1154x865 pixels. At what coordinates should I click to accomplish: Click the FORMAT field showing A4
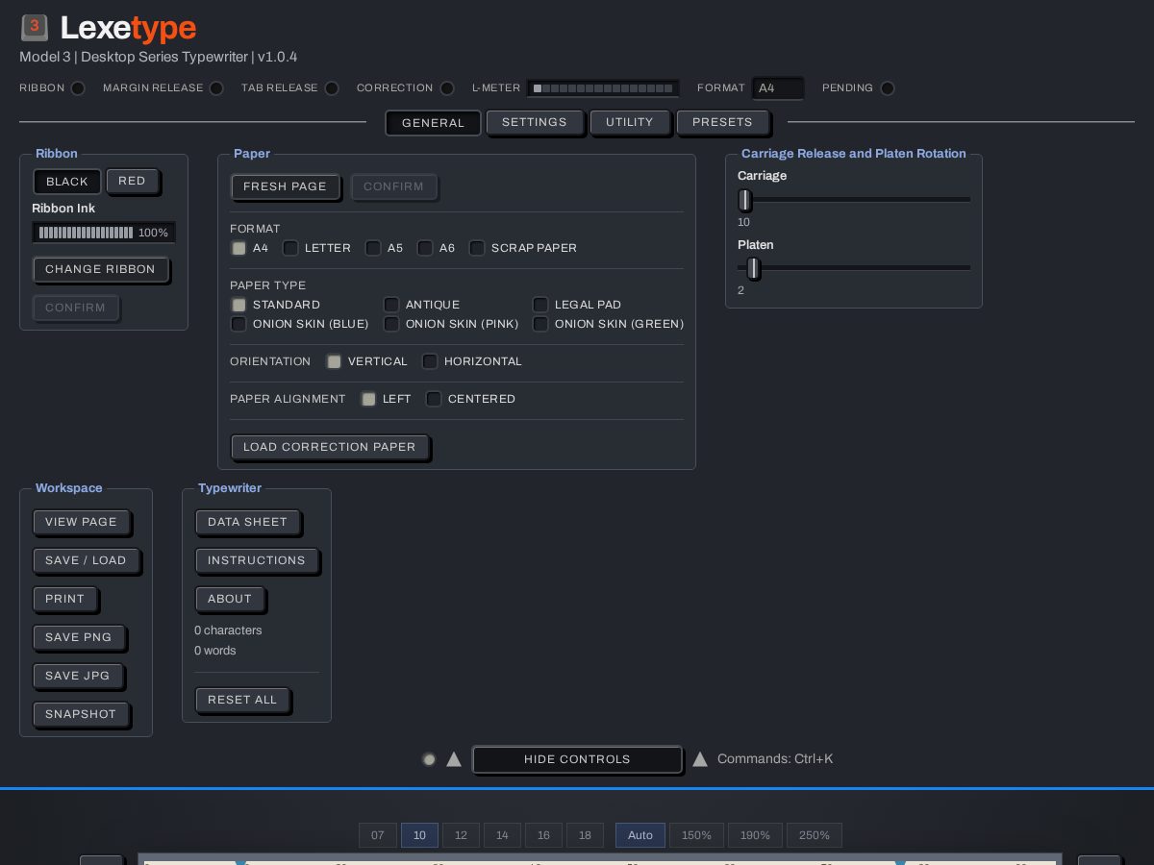pos(777,88)
